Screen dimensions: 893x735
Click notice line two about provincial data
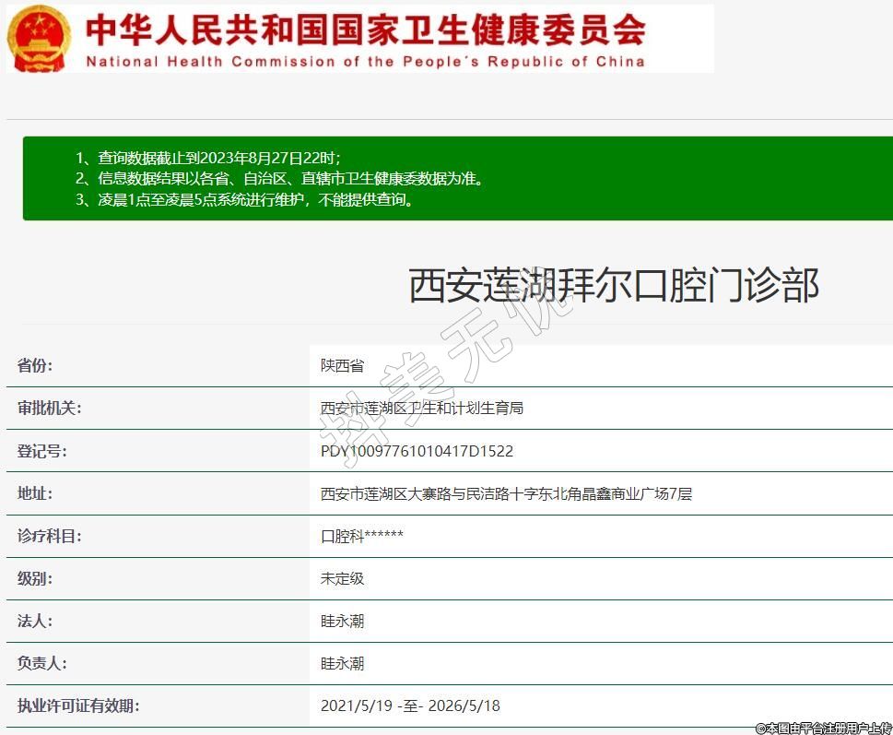click(x=279, y=178)
